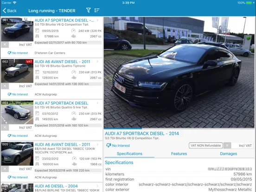Click the battery indicator in status bar

point(249,3)
